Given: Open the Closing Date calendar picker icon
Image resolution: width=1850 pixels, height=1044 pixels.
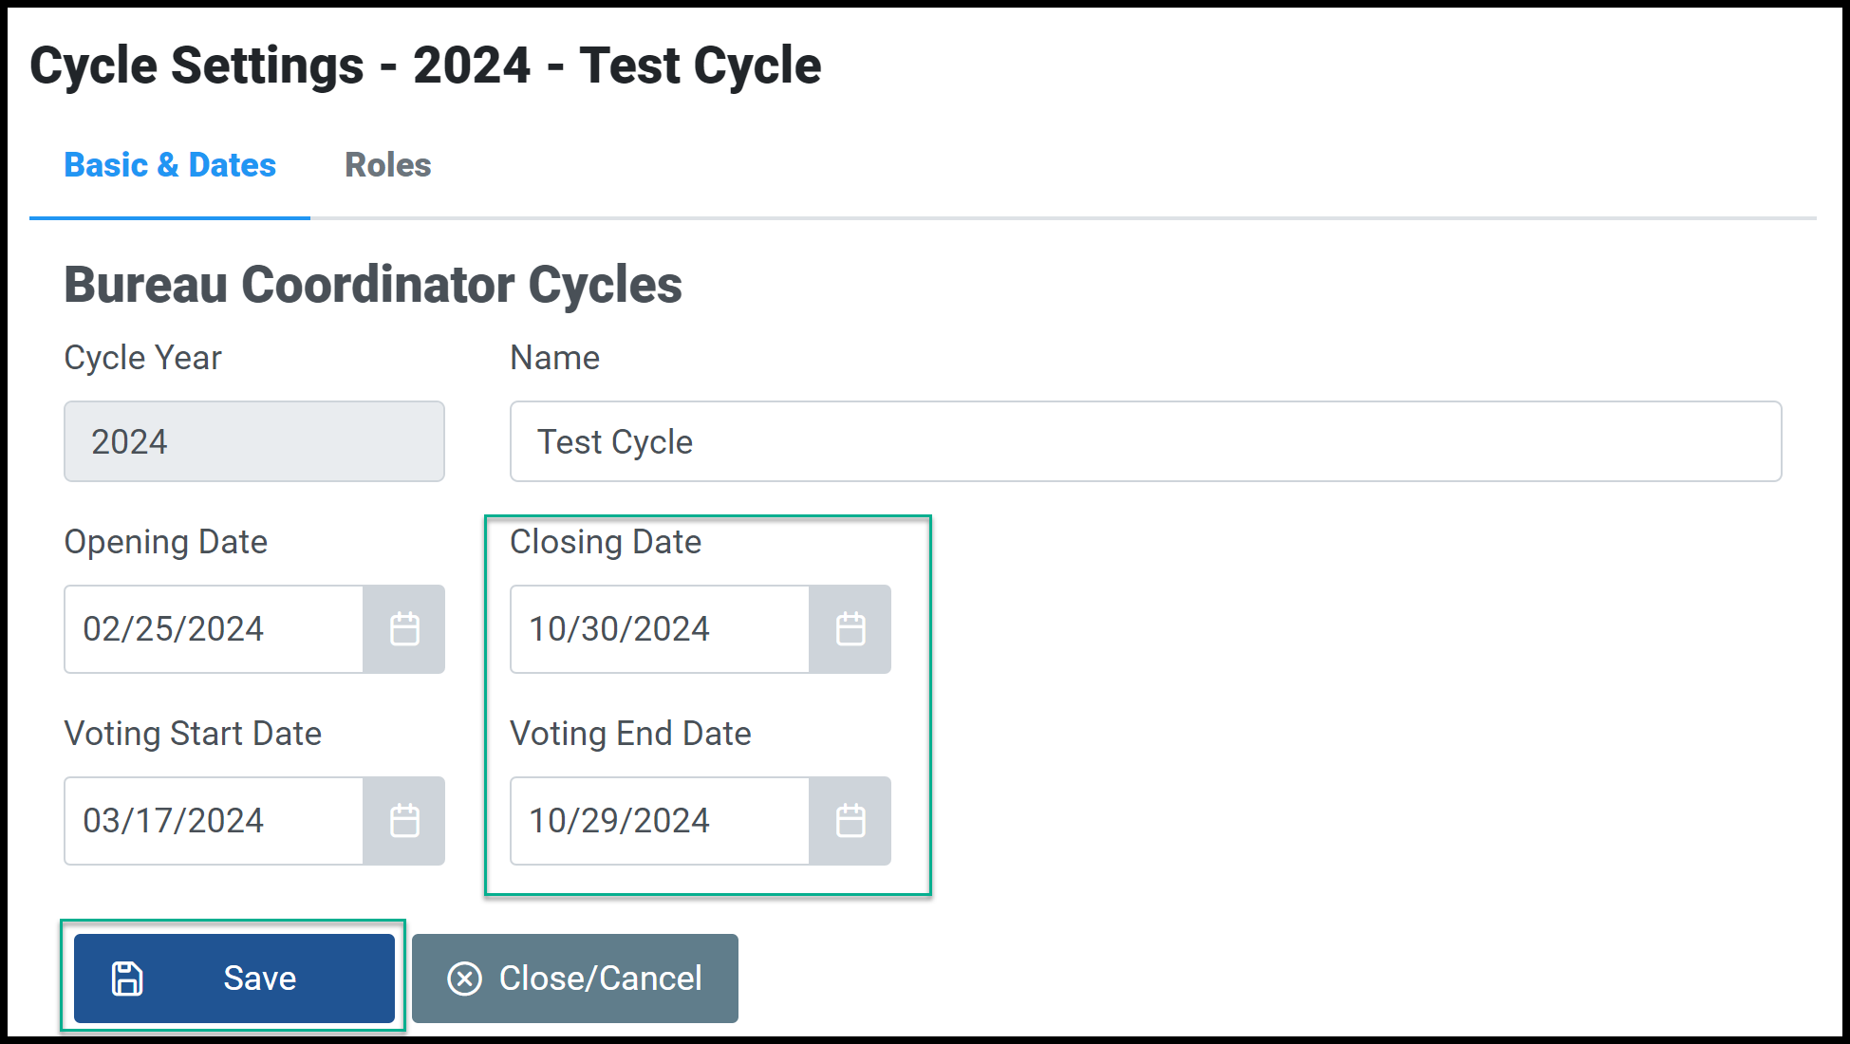Looking at the screenshot, I should pyautogui.click(x=850, y=629).
